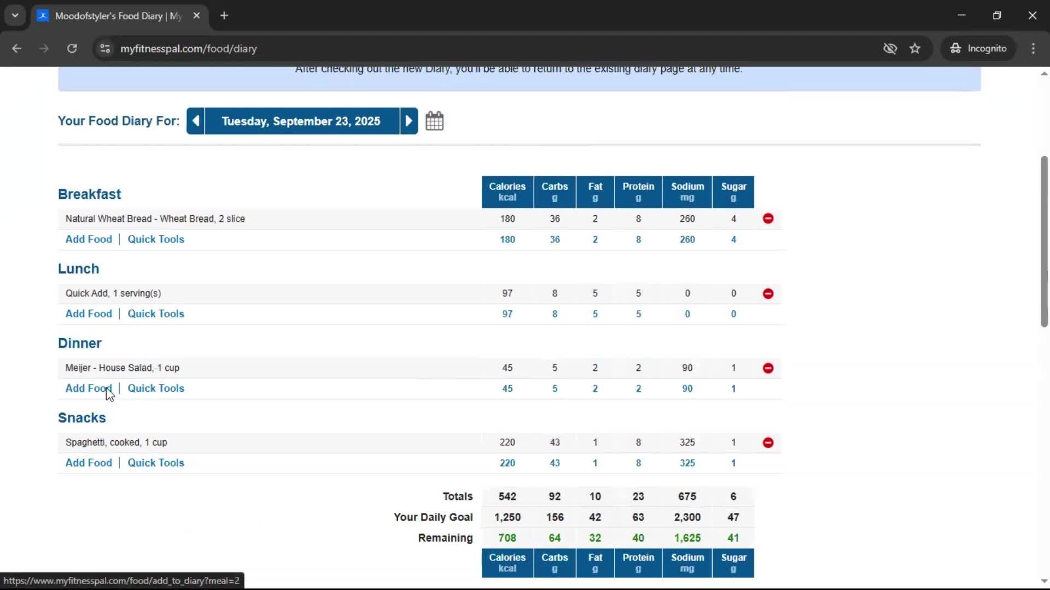
Task: Open Quick Tools under Breakfast
Action: (x=156, y=239)
